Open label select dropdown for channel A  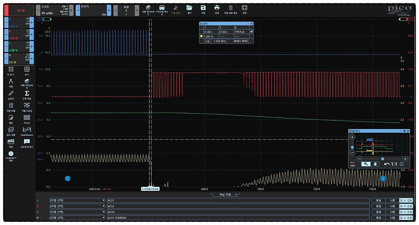click(77, 200)
